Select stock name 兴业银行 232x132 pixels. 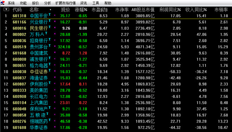(x=39, y=22)
